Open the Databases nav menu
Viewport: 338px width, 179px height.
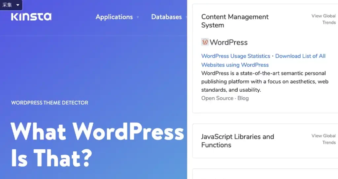point(166,17)
